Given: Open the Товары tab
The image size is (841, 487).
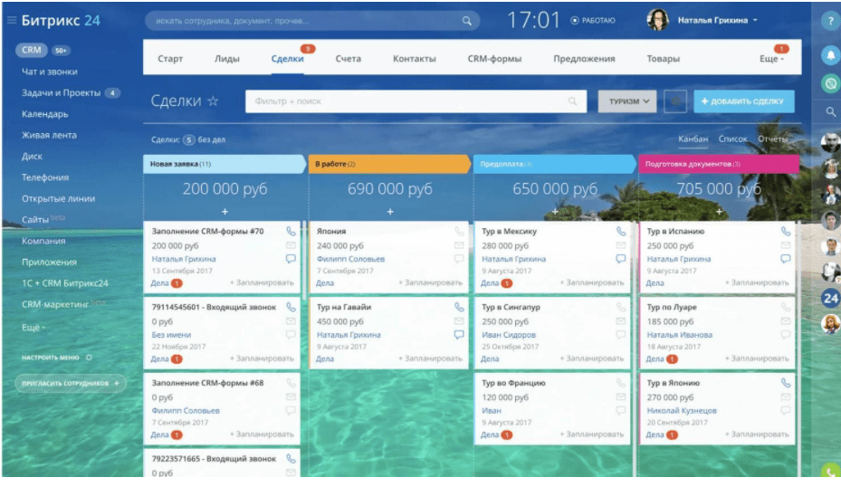Looking at the screenshot, I should click(663, 59).
